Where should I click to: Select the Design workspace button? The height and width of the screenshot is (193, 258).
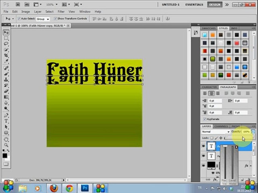coord(215,5)
